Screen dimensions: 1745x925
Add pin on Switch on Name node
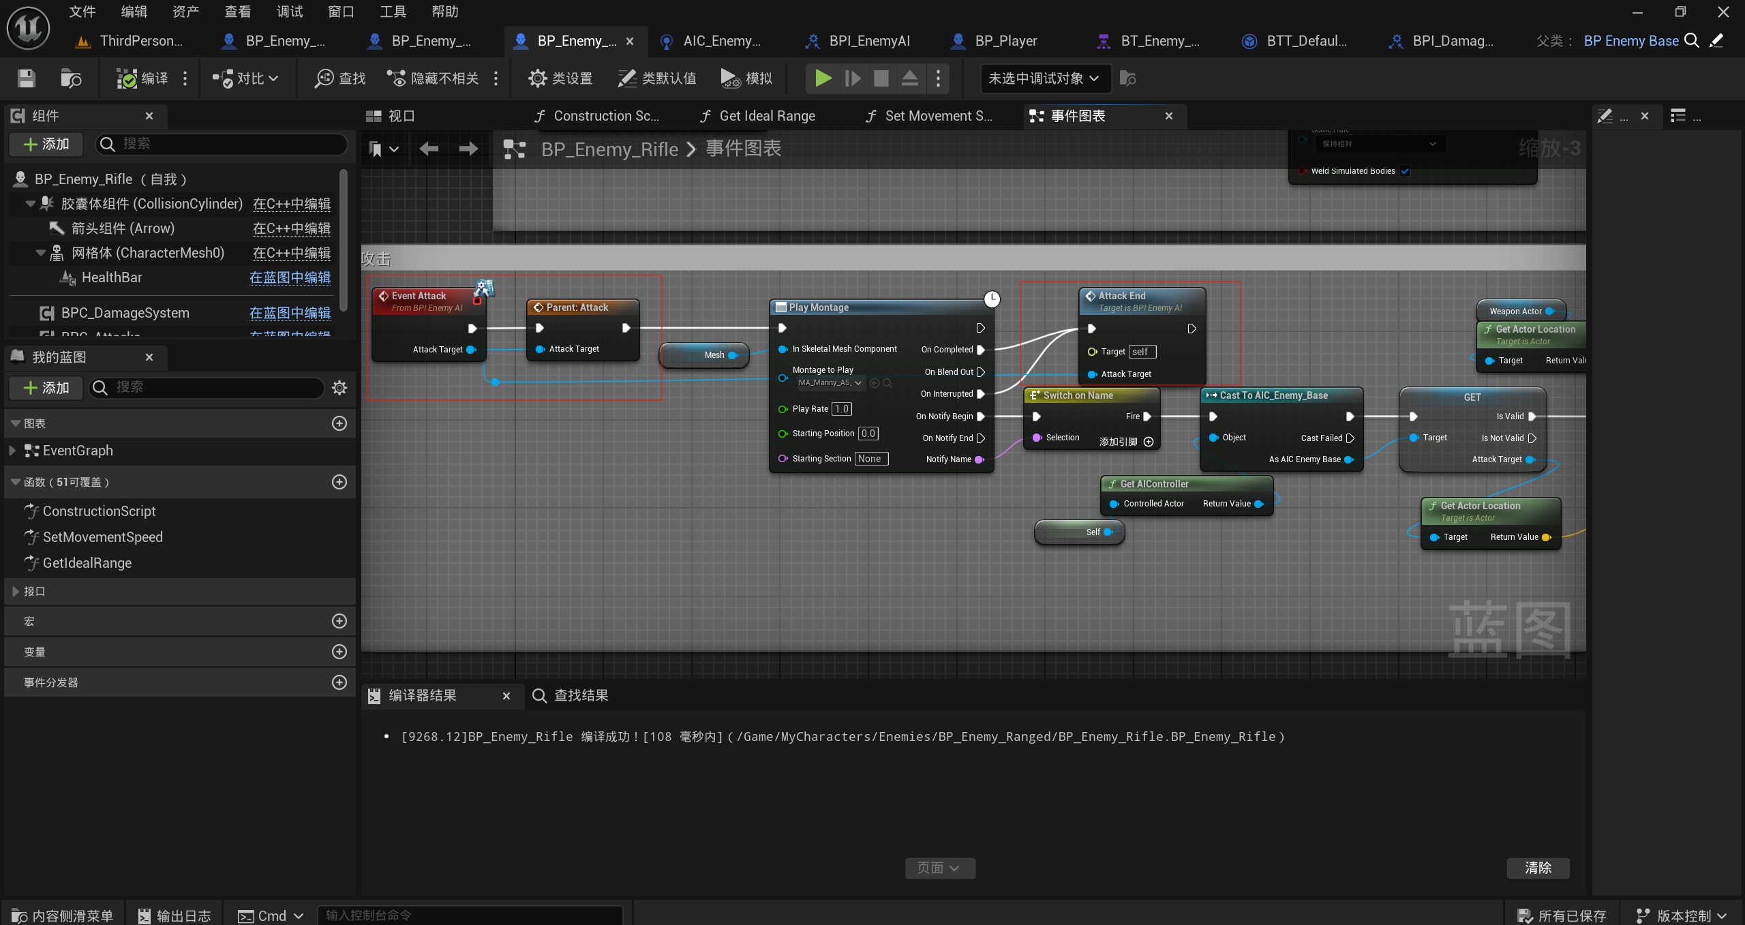pos(1149,442)
